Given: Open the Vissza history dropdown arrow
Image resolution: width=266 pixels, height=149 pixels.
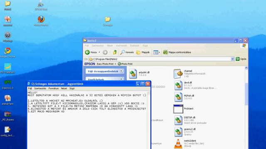Looking at the screenshot, I should [99, 53].
